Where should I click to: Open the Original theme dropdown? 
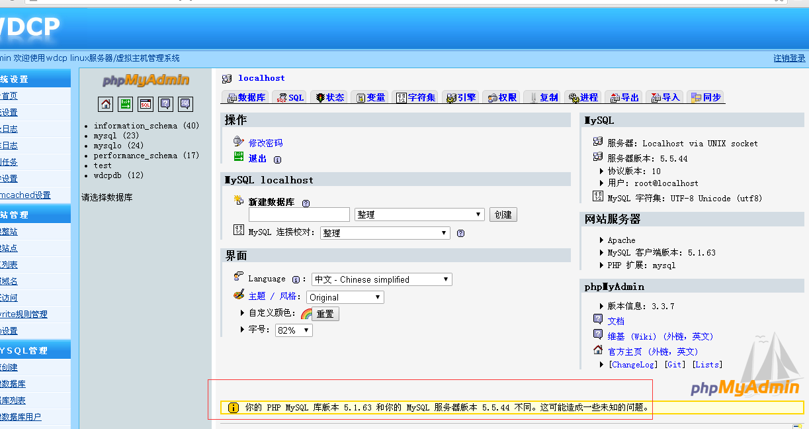(x=345, y=297)
